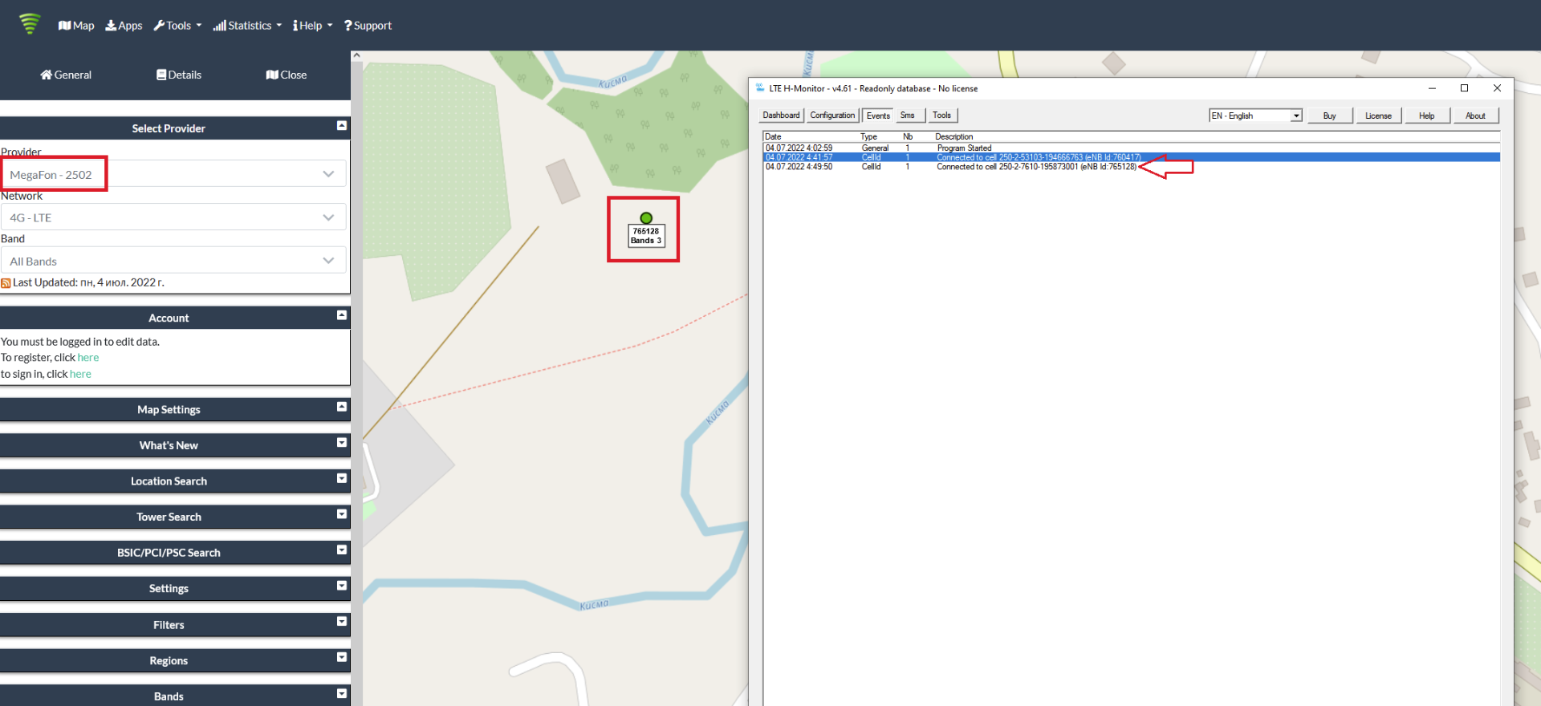Screen dimensions: 1541x706
Task: Open the Network dropdown showing 4G - LTE
Action: 173,217
